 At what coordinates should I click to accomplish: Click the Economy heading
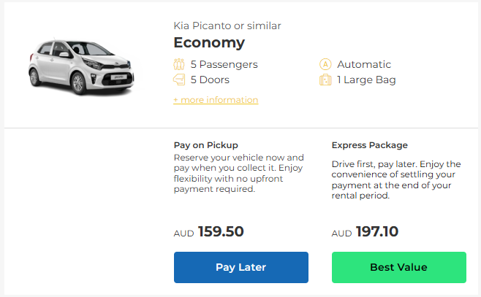coord(209,42)
